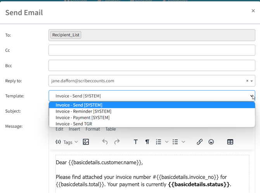Clear the Reply to email address

pos(247,81)
